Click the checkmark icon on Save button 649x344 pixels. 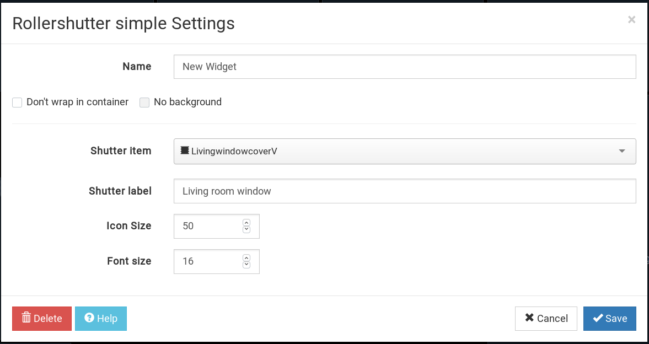coord(598,318)
